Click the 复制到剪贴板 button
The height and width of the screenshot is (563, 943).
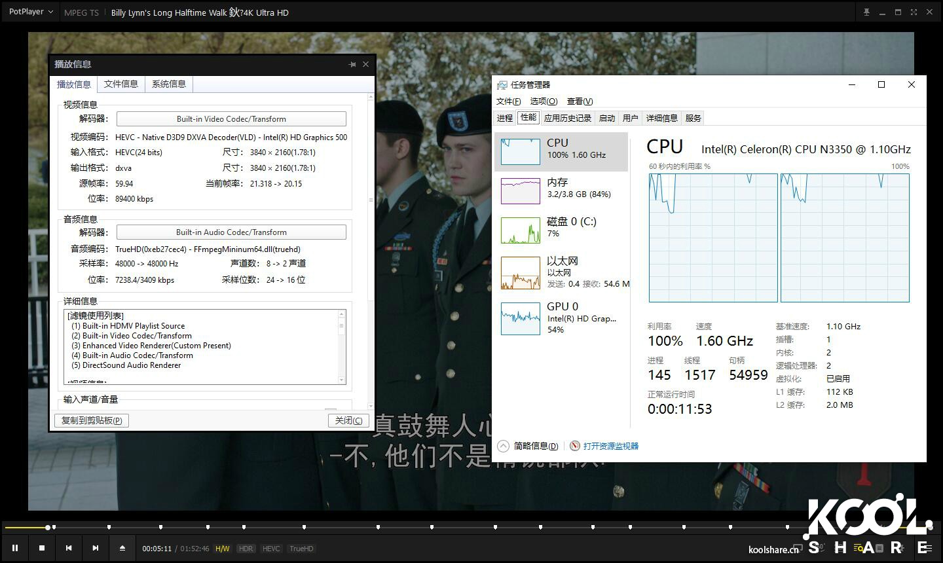[91, 420]
